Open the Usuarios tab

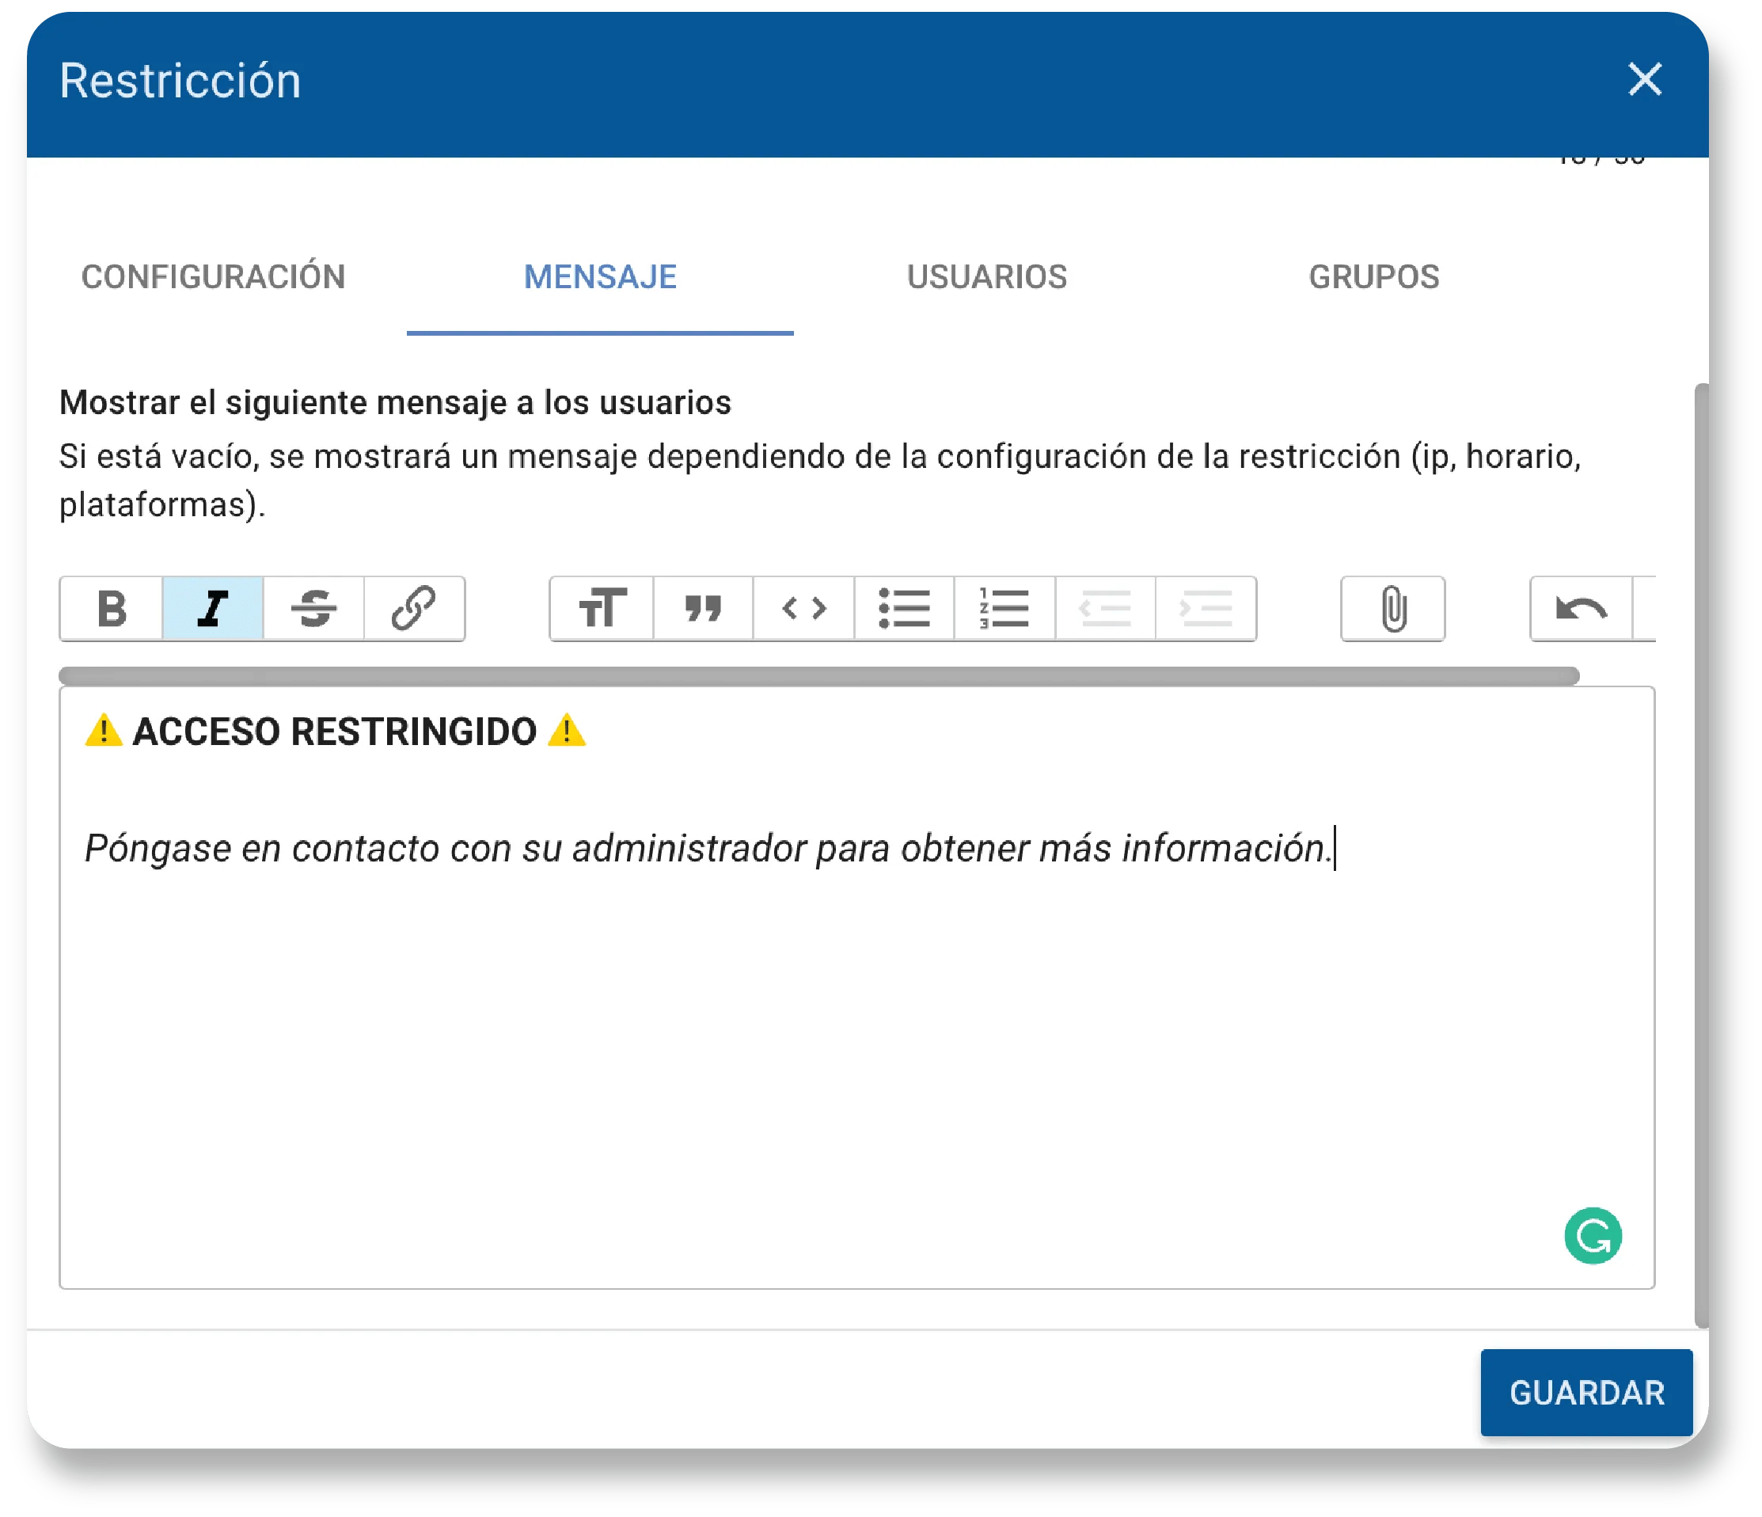[986, 277]
